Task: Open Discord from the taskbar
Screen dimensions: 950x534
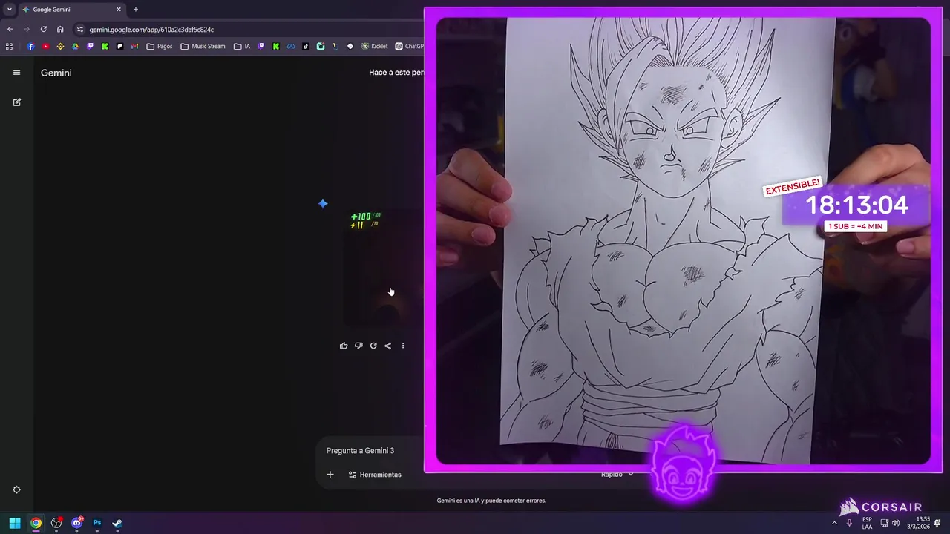Action: pos(76,523)
